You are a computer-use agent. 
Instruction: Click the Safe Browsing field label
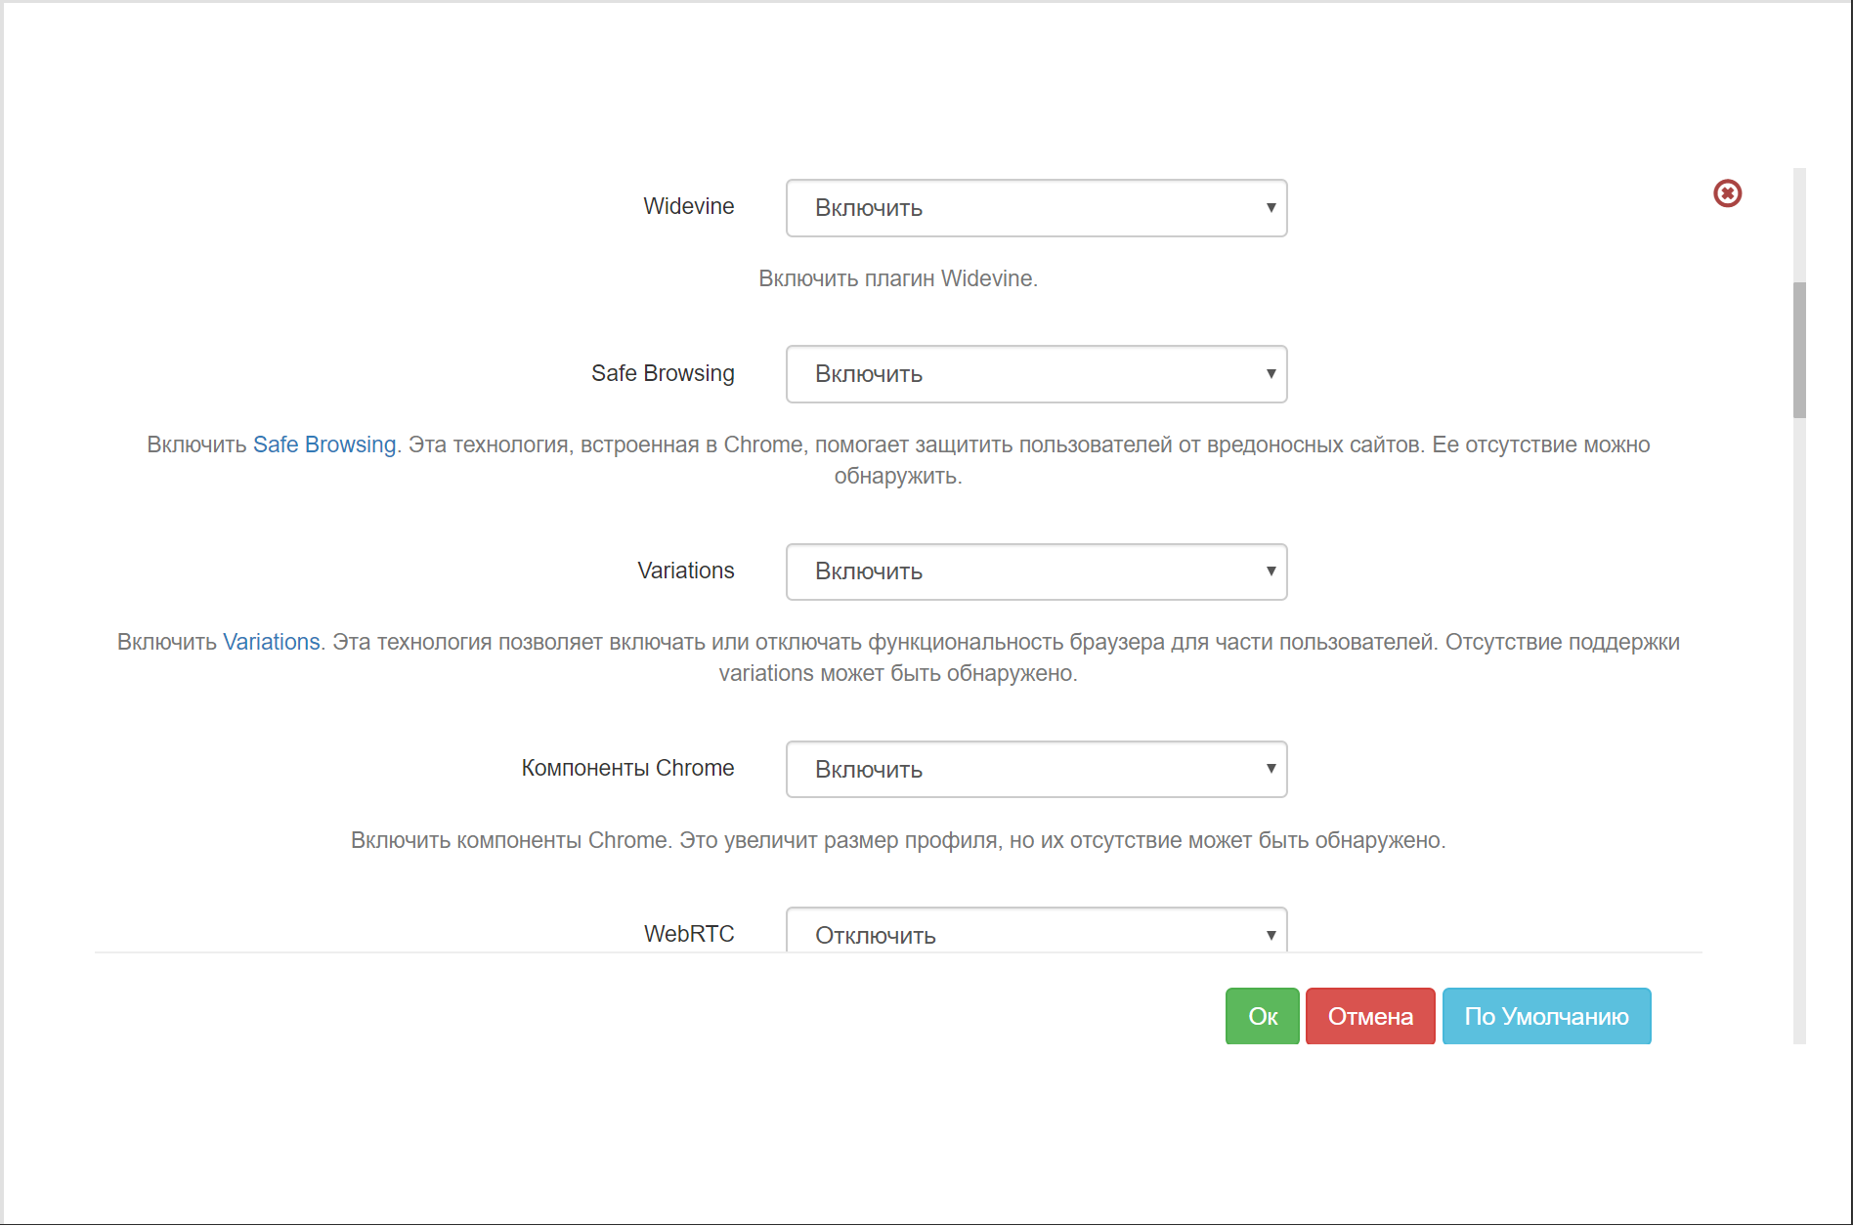click(x=663, y=373)
